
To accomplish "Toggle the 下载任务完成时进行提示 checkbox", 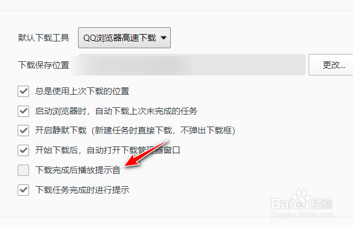I will coord(23,190).
